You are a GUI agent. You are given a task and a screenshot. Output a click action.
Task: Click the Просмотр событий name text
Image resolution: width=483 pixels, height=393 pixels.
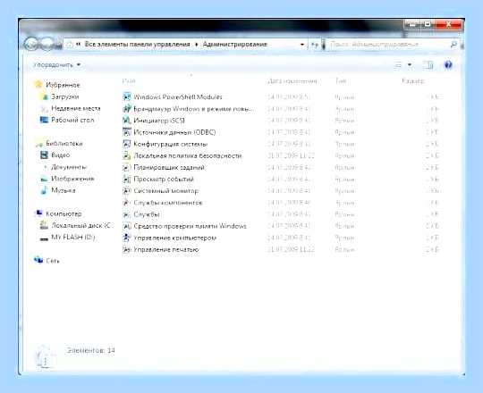[x=164, y=179]
